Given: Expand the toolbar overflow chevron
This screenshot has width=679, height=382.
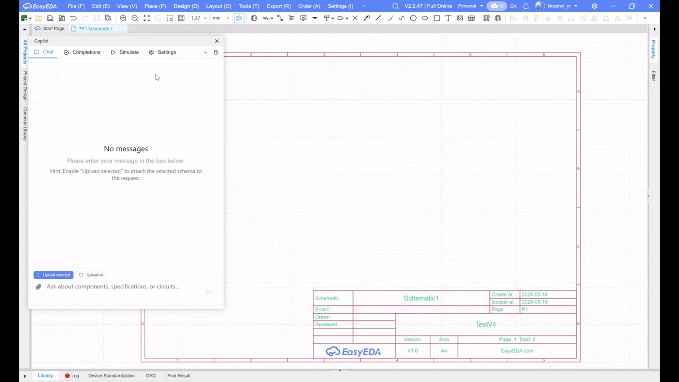Looking at the screenshot, I should pos(645,18).
